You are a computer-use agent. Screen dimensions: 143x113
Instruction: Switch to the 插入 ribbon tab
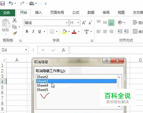39,13
